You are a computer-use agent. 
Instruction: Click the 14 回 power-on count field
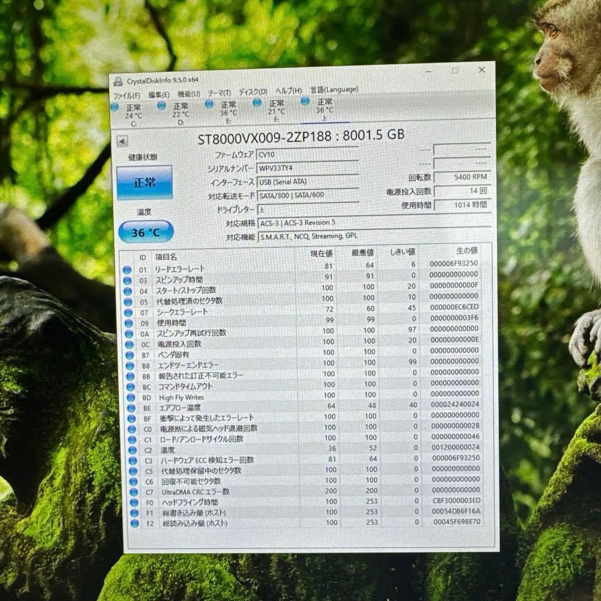tap(462, 191)
